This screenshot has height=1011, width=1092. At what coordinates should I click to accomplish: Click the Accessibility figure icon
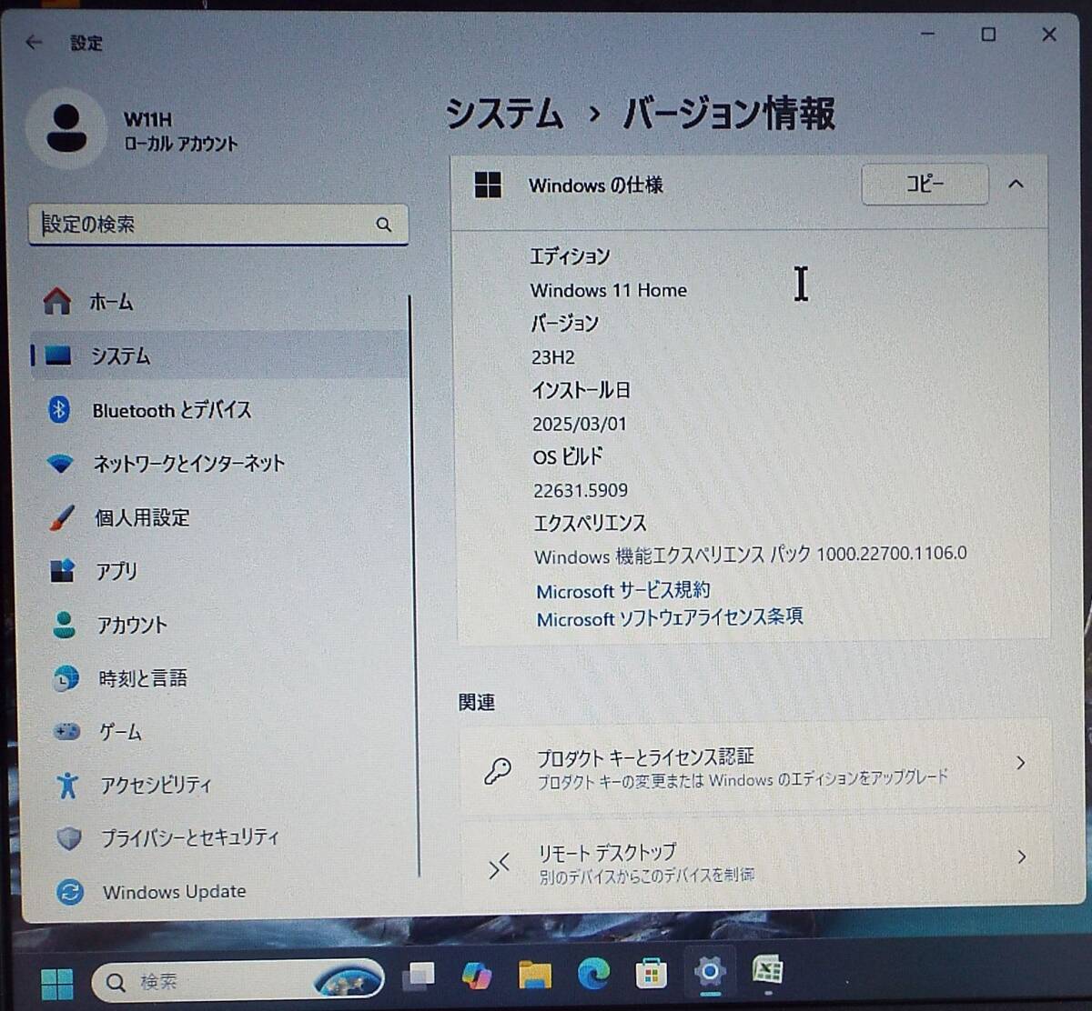[x=67, y=785]
